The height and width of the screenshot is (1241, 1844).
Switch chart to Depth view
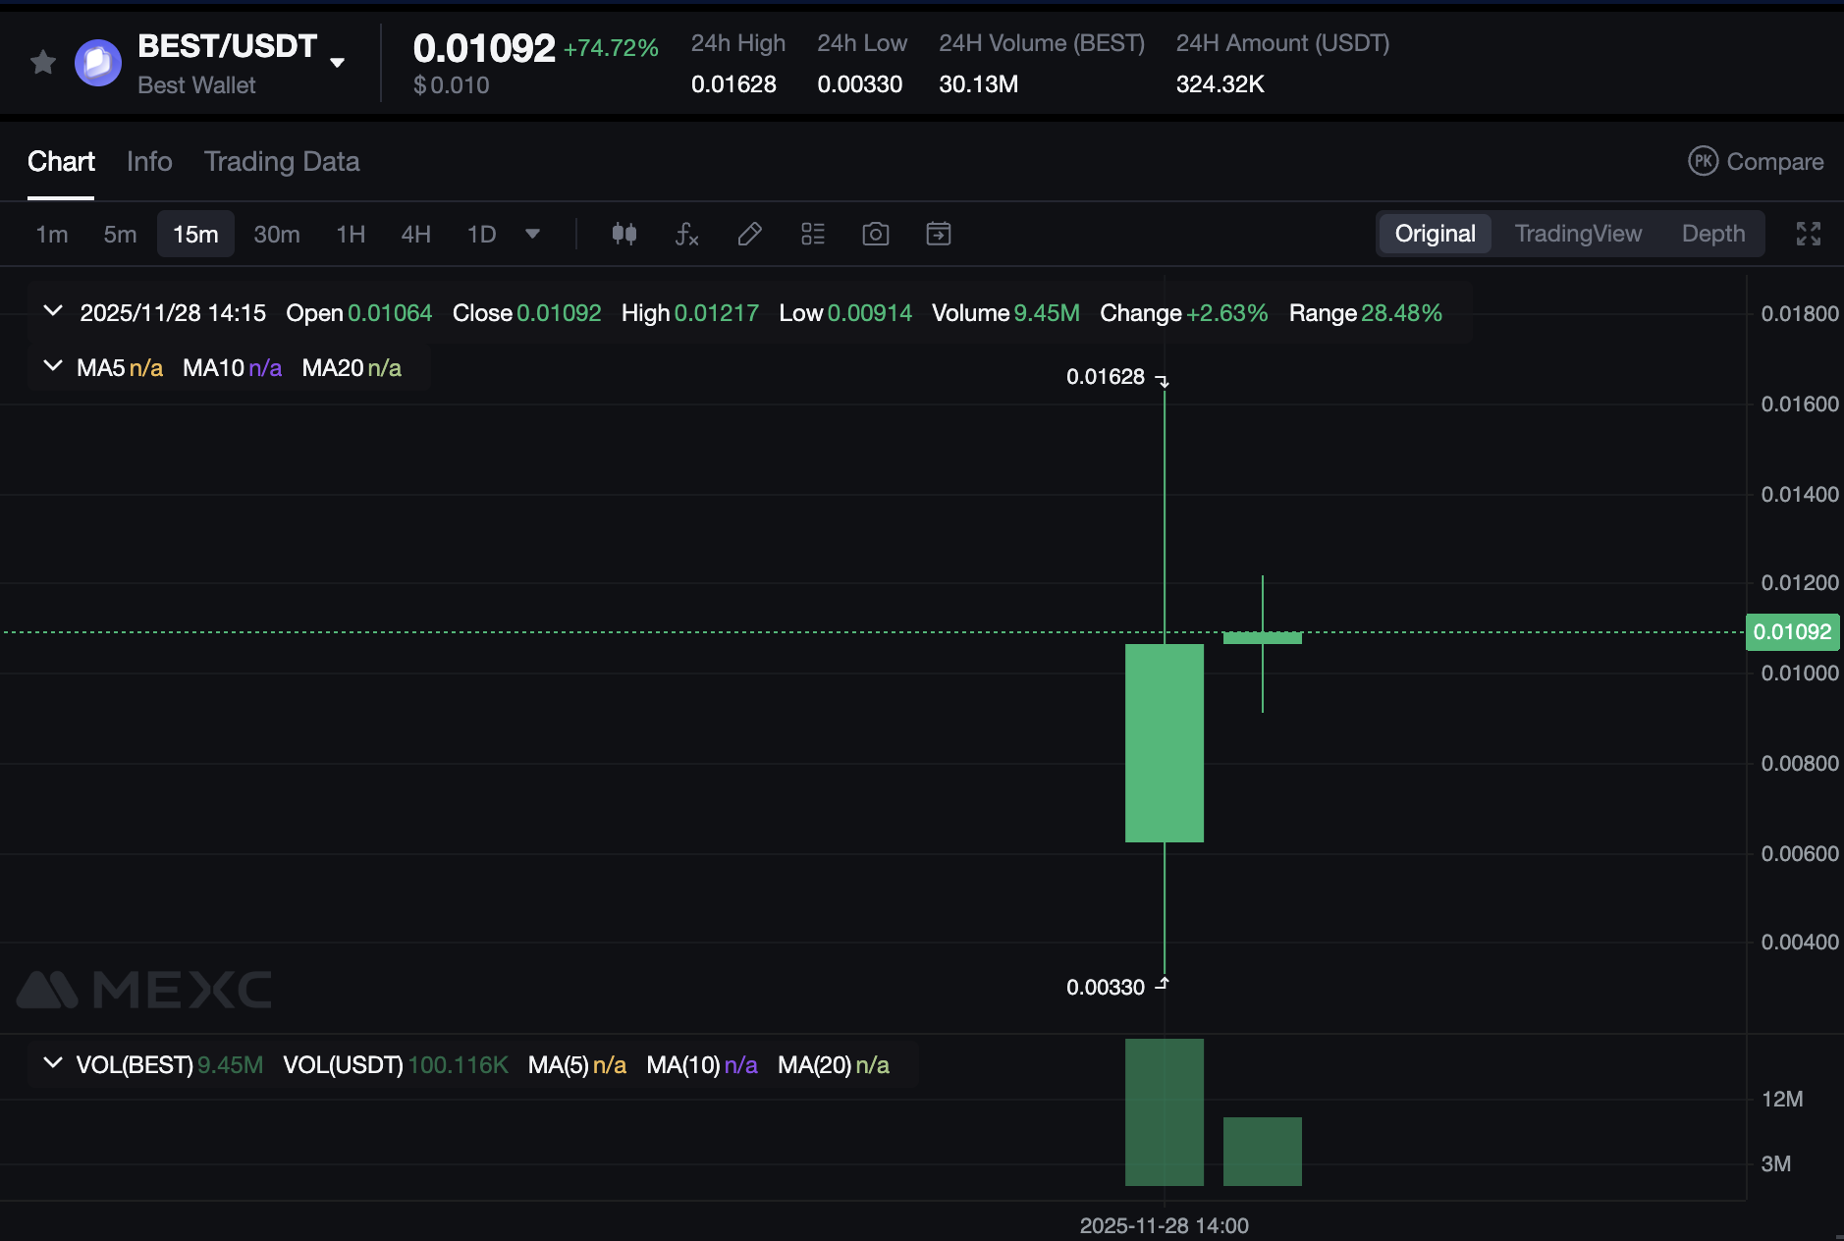tap(1712, 234)
